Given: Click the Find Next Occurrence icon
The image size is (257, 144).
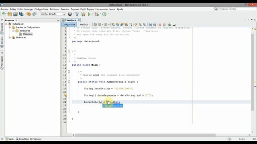Looking at the screenshot, I should click(122, 25).
